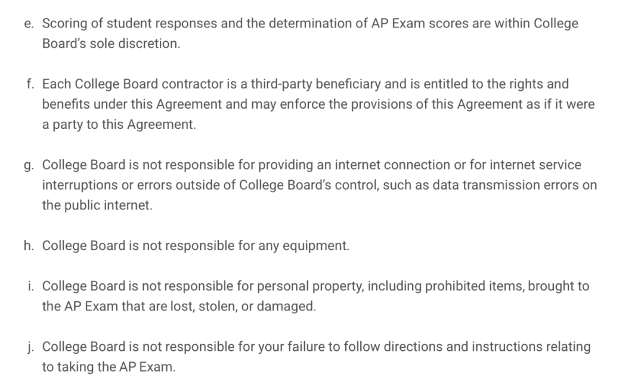Screen dimensions: 644x389
Task: Click the "i." list item marker
Action: (x=30, y=286)
